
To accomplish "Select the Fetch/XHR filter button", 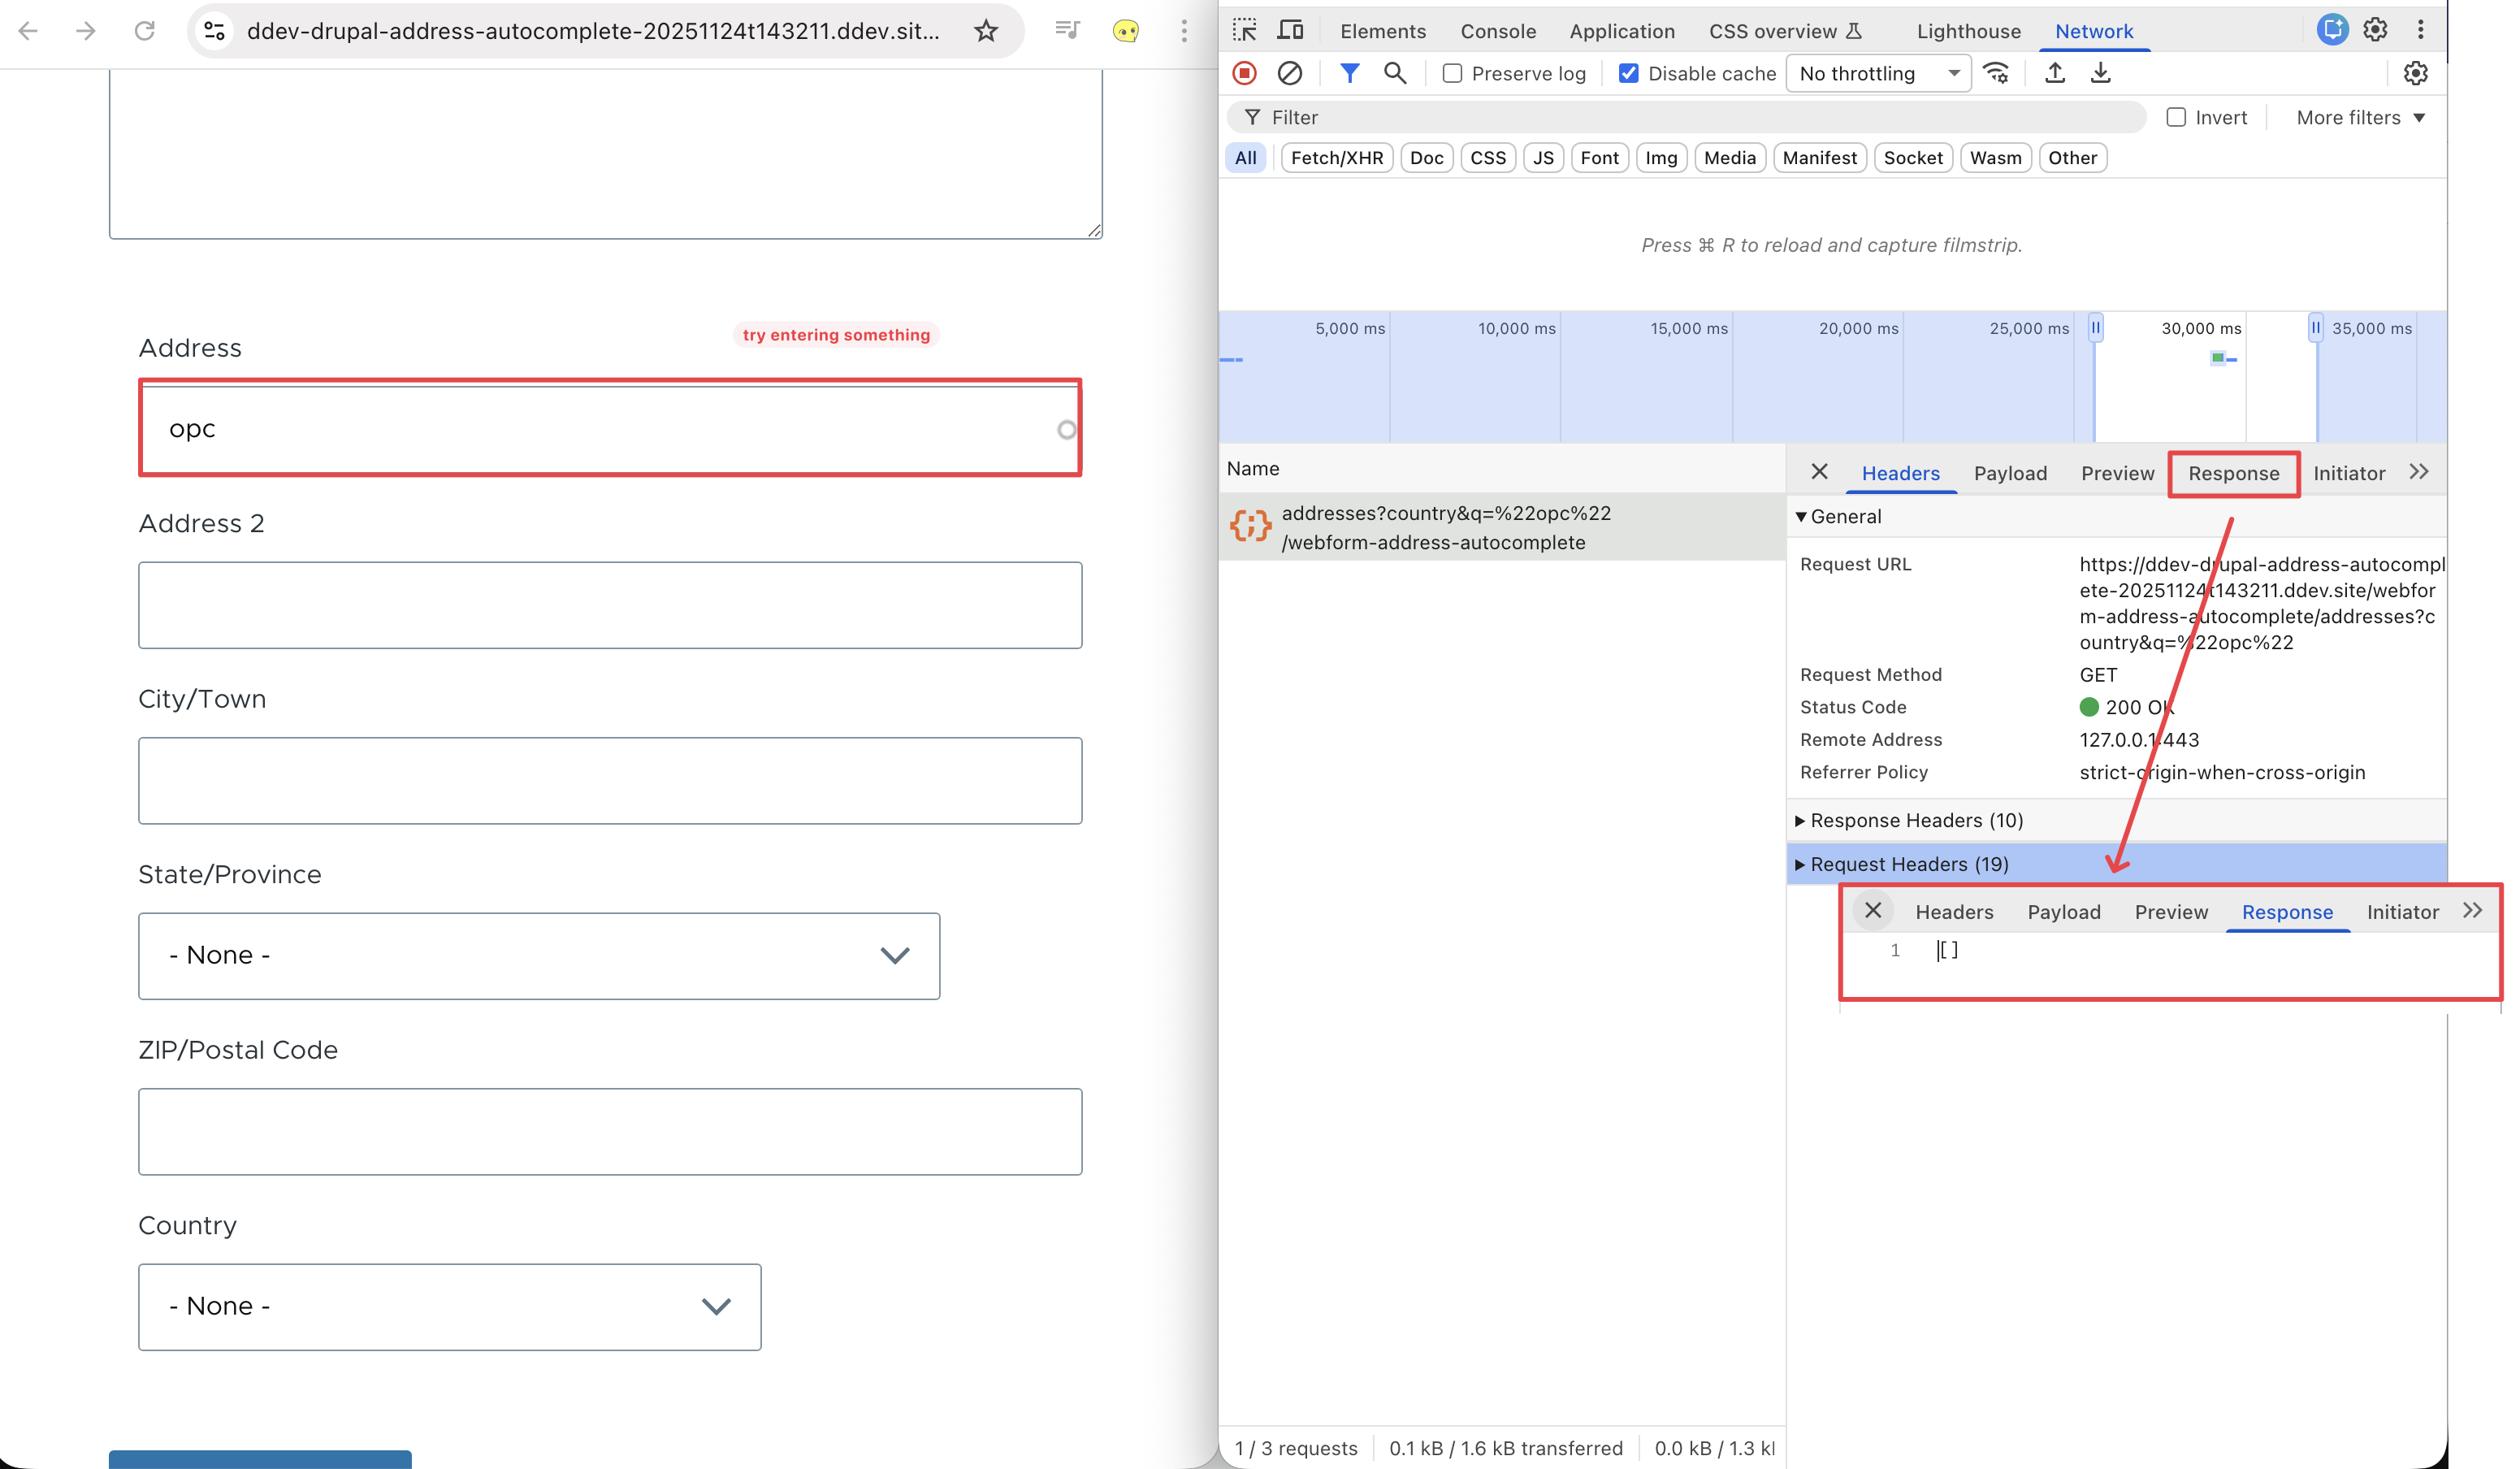I will 1336,157.
